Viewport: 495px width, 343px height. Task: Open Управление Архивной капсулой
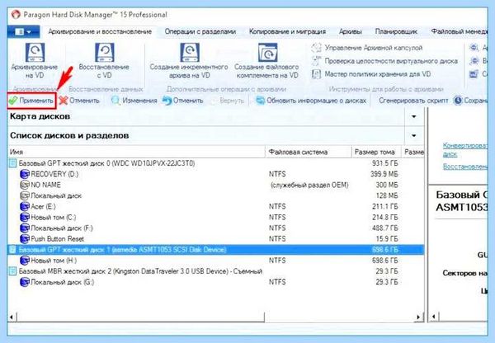pos(367,48)
